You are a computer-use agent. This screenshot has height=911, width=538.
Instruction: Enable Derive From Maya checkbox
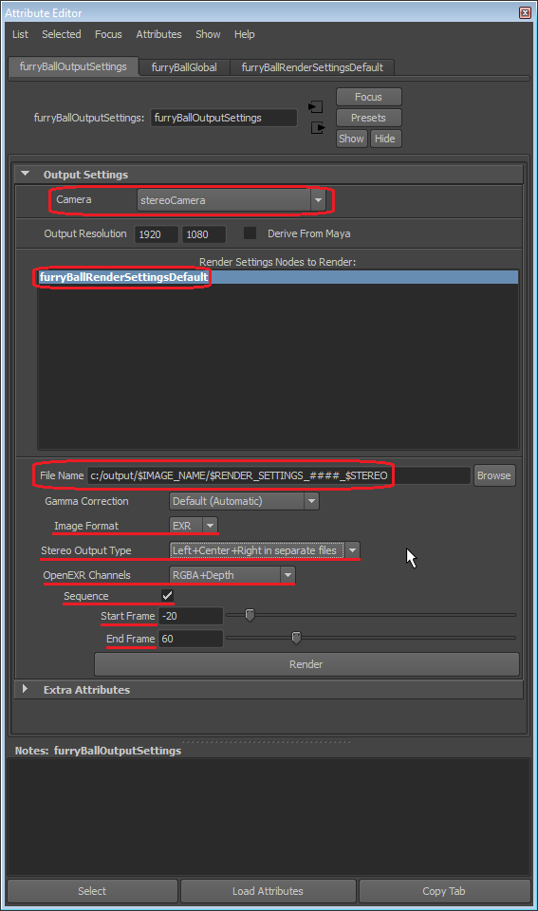[x=250, y=233]
